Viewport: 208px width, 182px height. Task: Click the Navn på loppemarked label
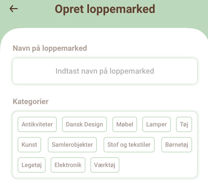[50, 48]
